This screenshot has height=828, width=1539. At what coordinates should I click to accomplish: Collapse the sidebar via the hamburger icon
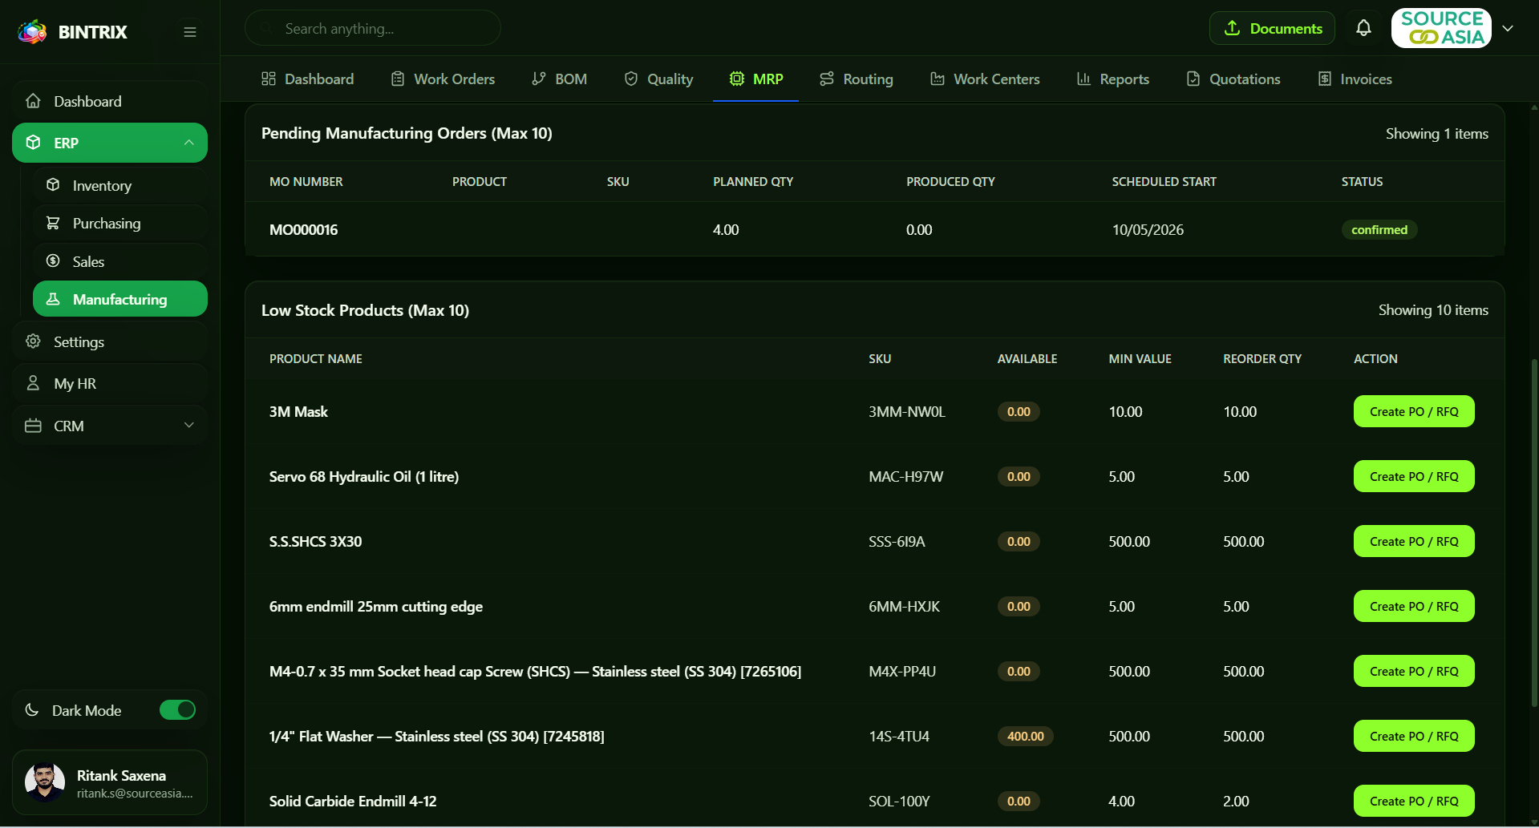(190, 32)
